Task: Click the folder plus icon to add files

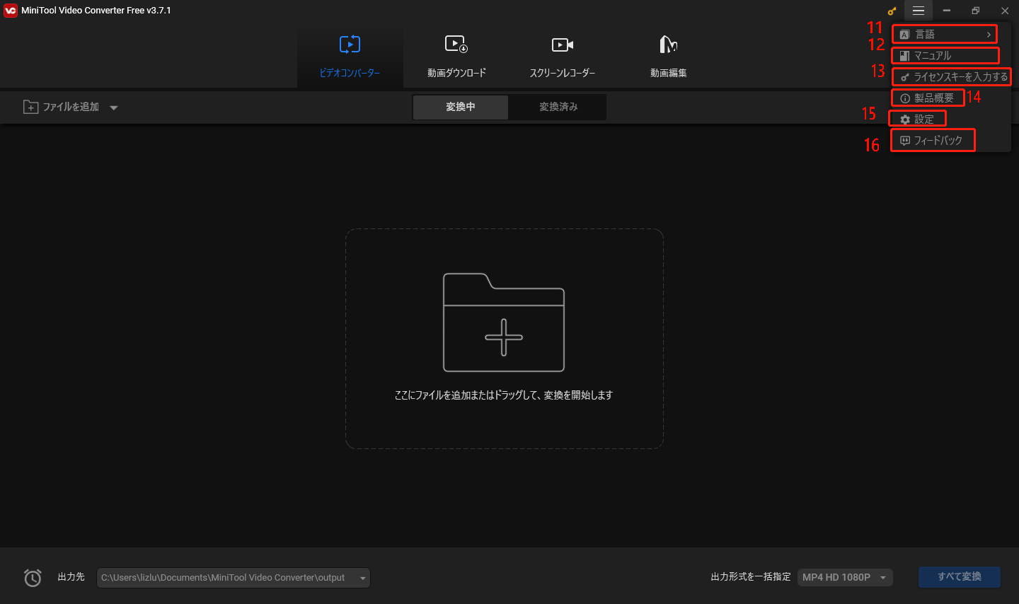Action: [x=504, y=323]
